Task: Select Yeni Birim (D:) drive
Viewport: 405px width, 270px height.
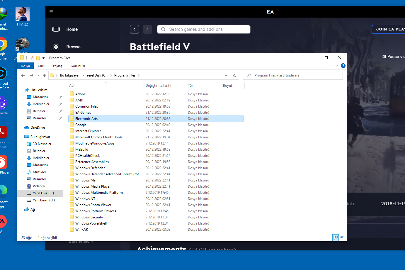Action: pyautogui.click(x=44, y=200)
